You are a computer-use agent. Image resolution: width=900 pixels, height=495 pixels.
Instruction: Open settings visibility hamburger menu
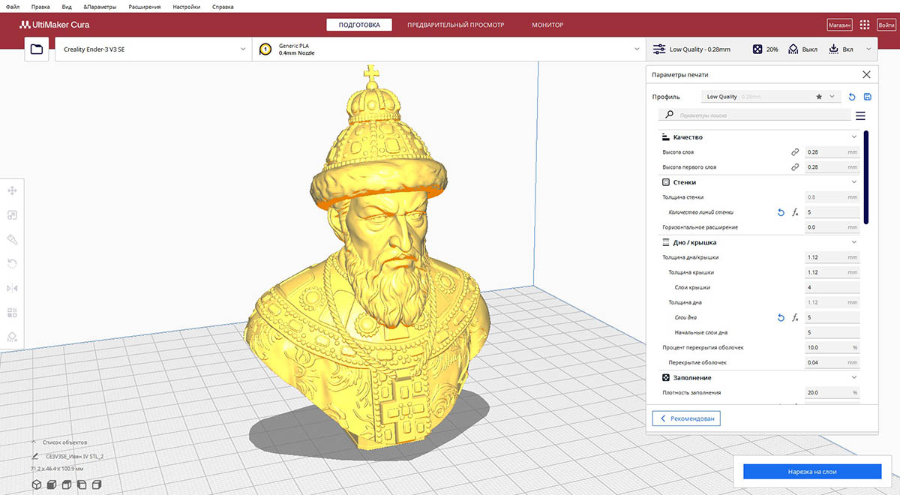point(860,115)
